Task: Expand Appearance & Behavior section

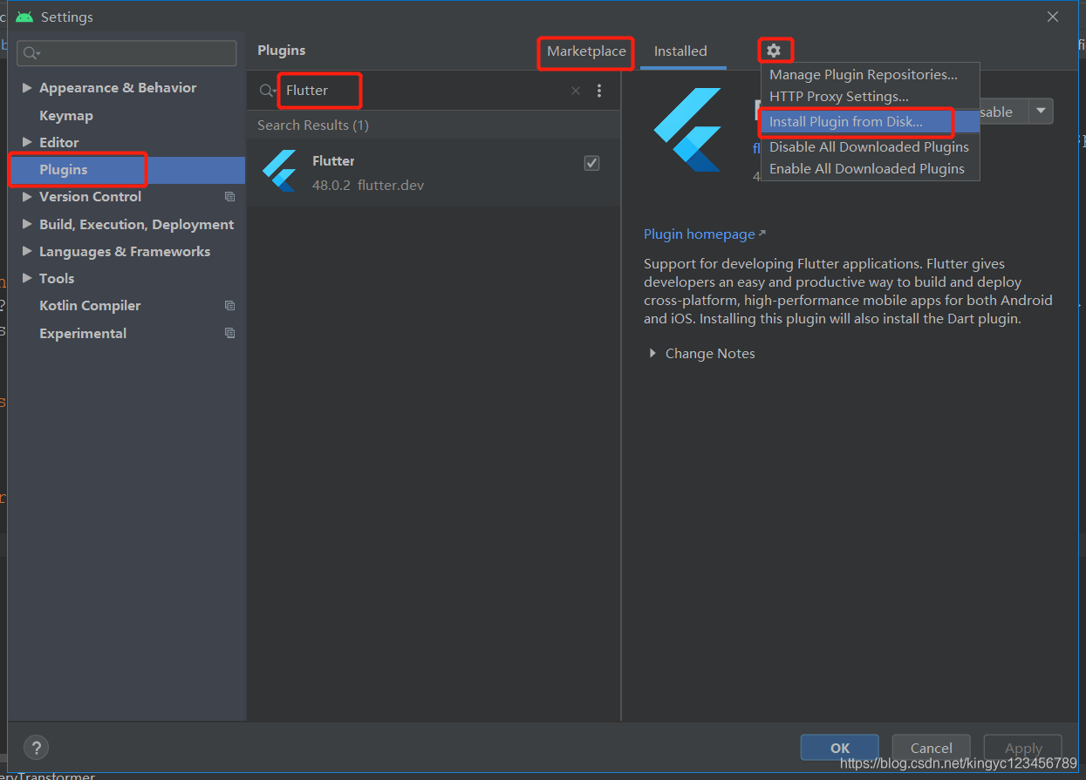Action: [x=27, y=88]
